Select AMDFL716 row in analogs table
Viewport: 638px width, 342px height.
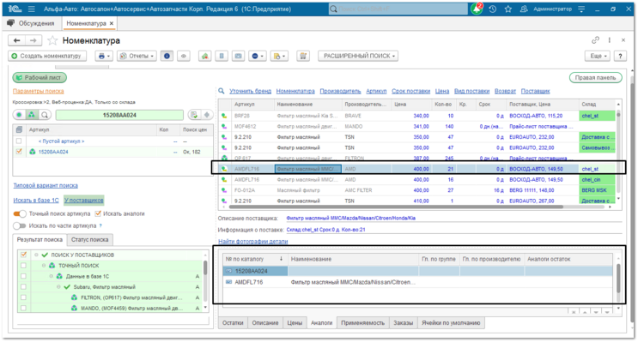click(x=417, y=282)
